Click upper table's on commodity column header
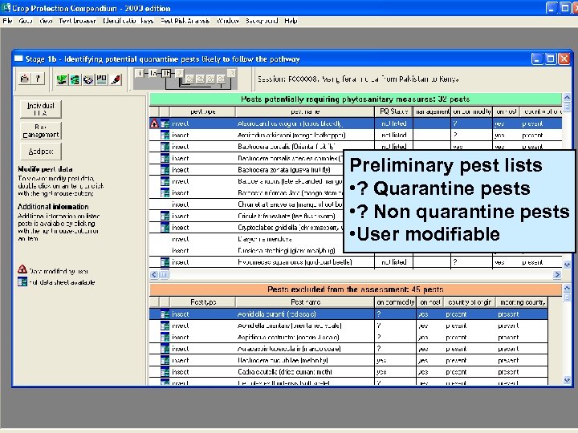 click(x=472, y=111)
